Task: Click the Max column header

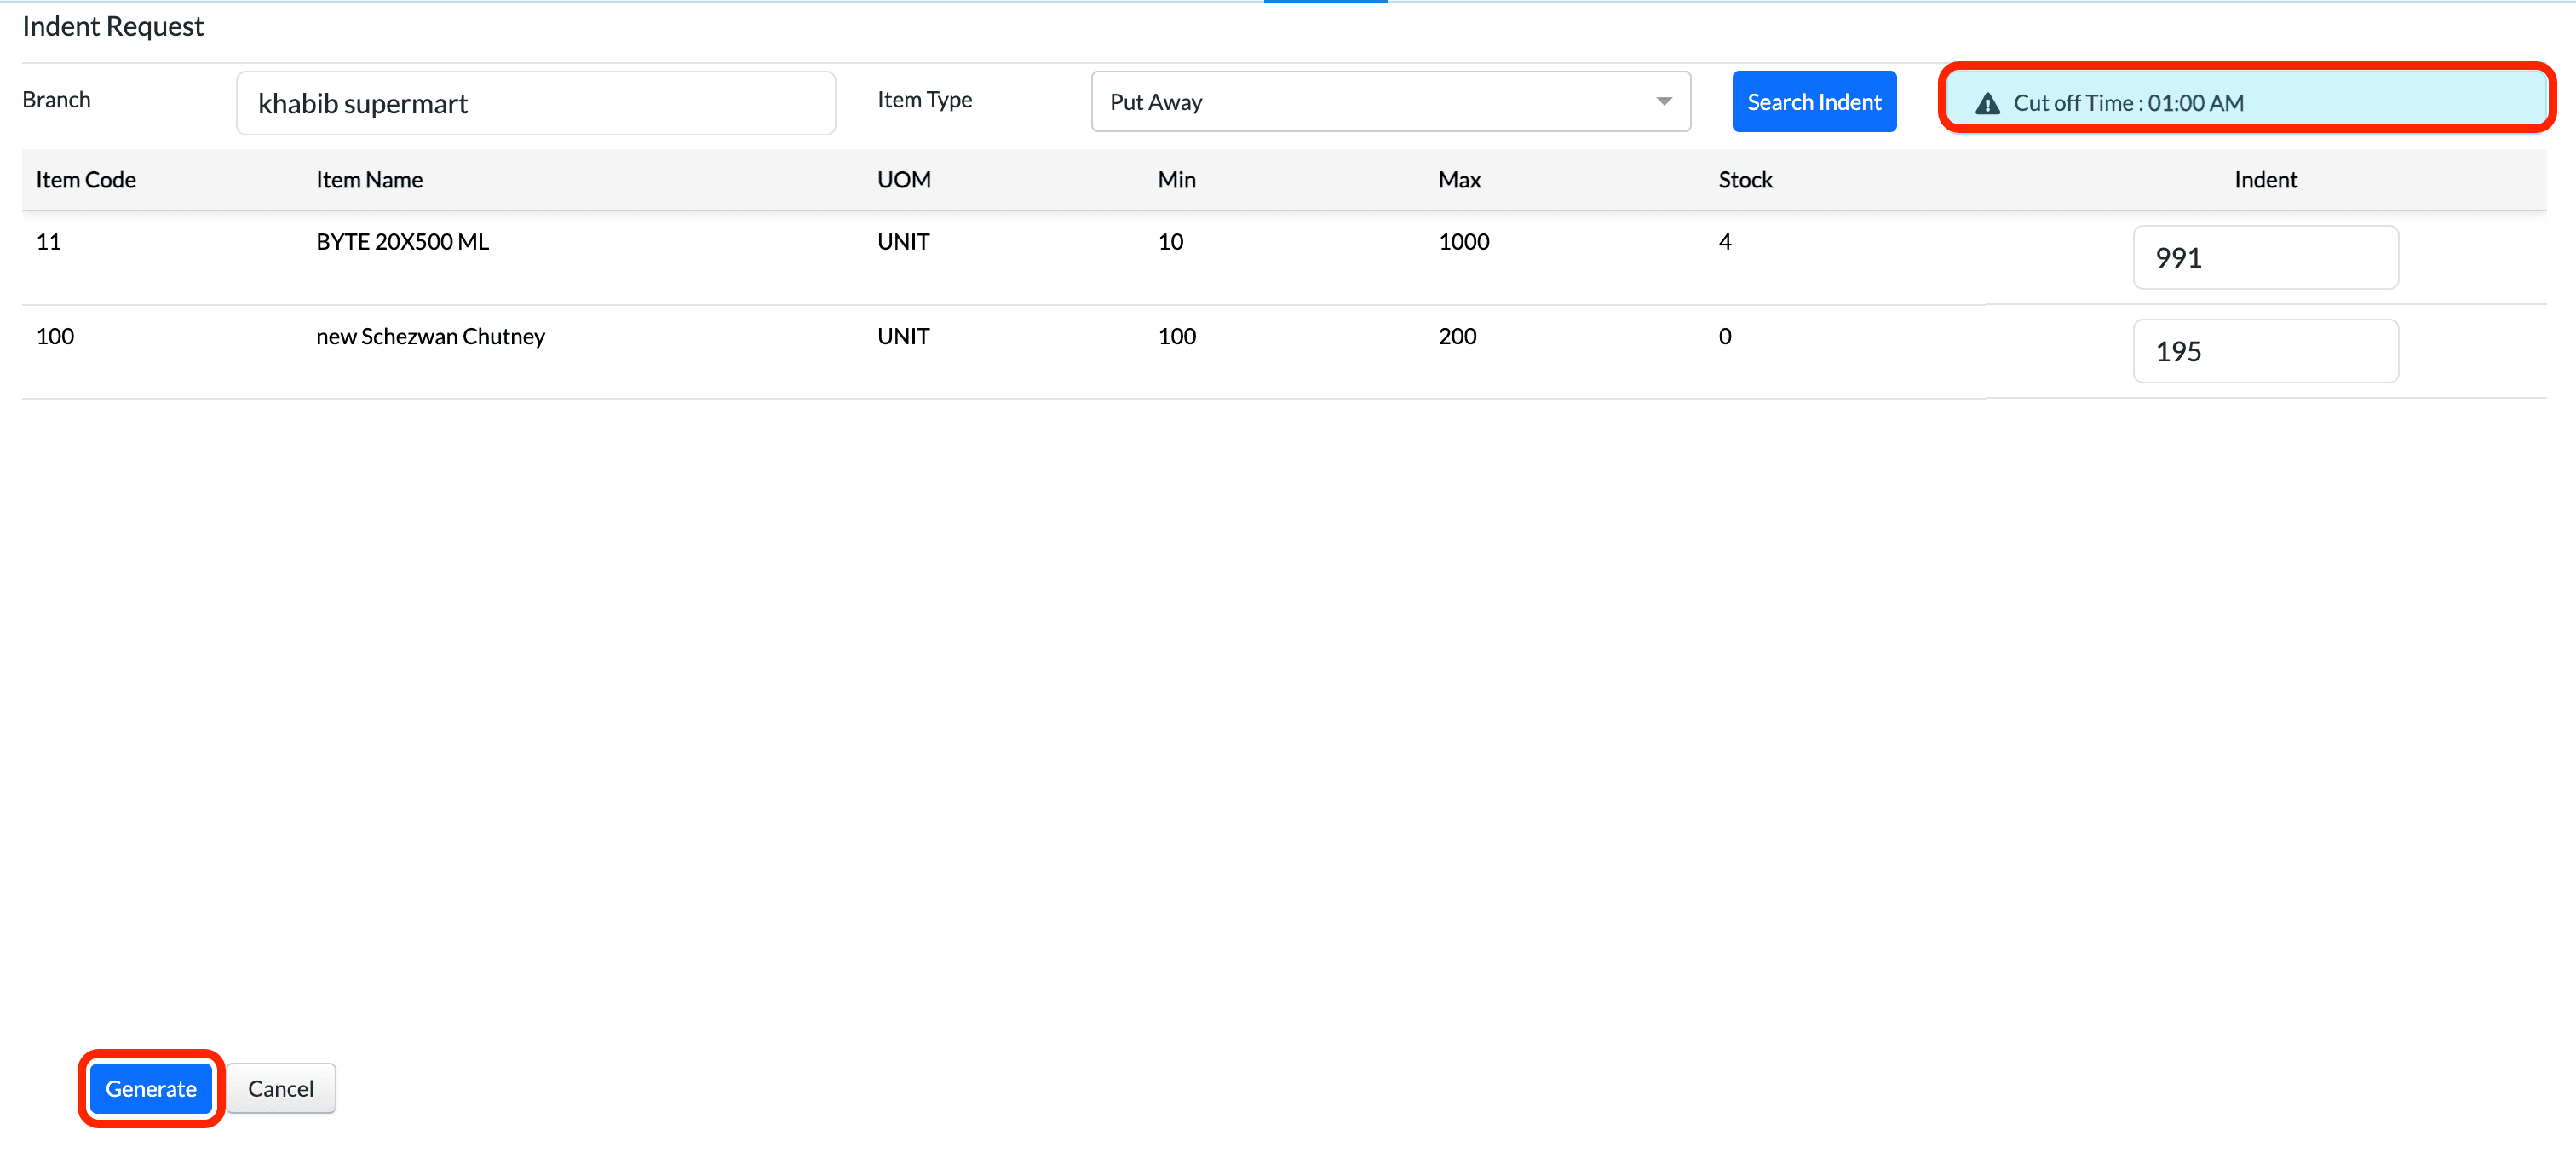Action: (x=1458, y=180)
